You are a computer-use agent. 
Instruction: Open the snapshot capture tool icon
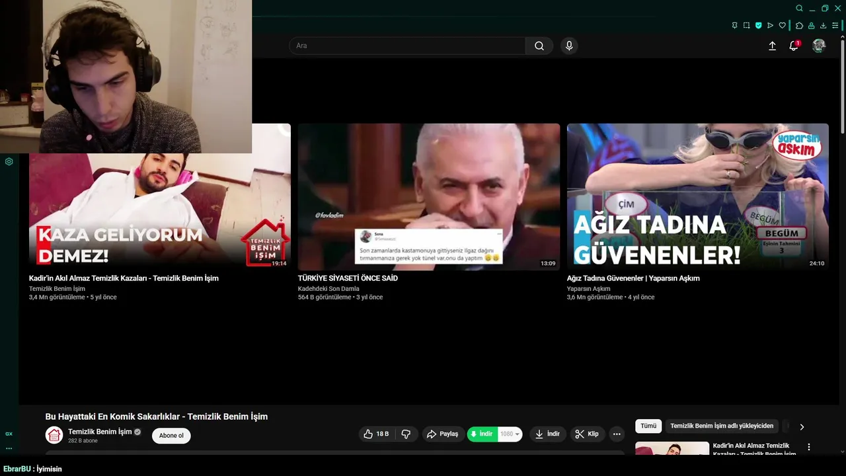coord(746,25)
